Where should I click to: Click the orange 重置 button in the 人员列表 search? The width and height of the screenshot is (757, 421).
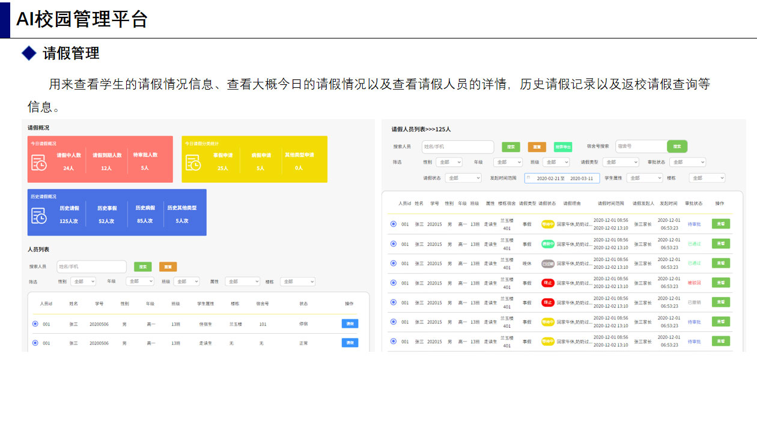click(x=168, y=266)
